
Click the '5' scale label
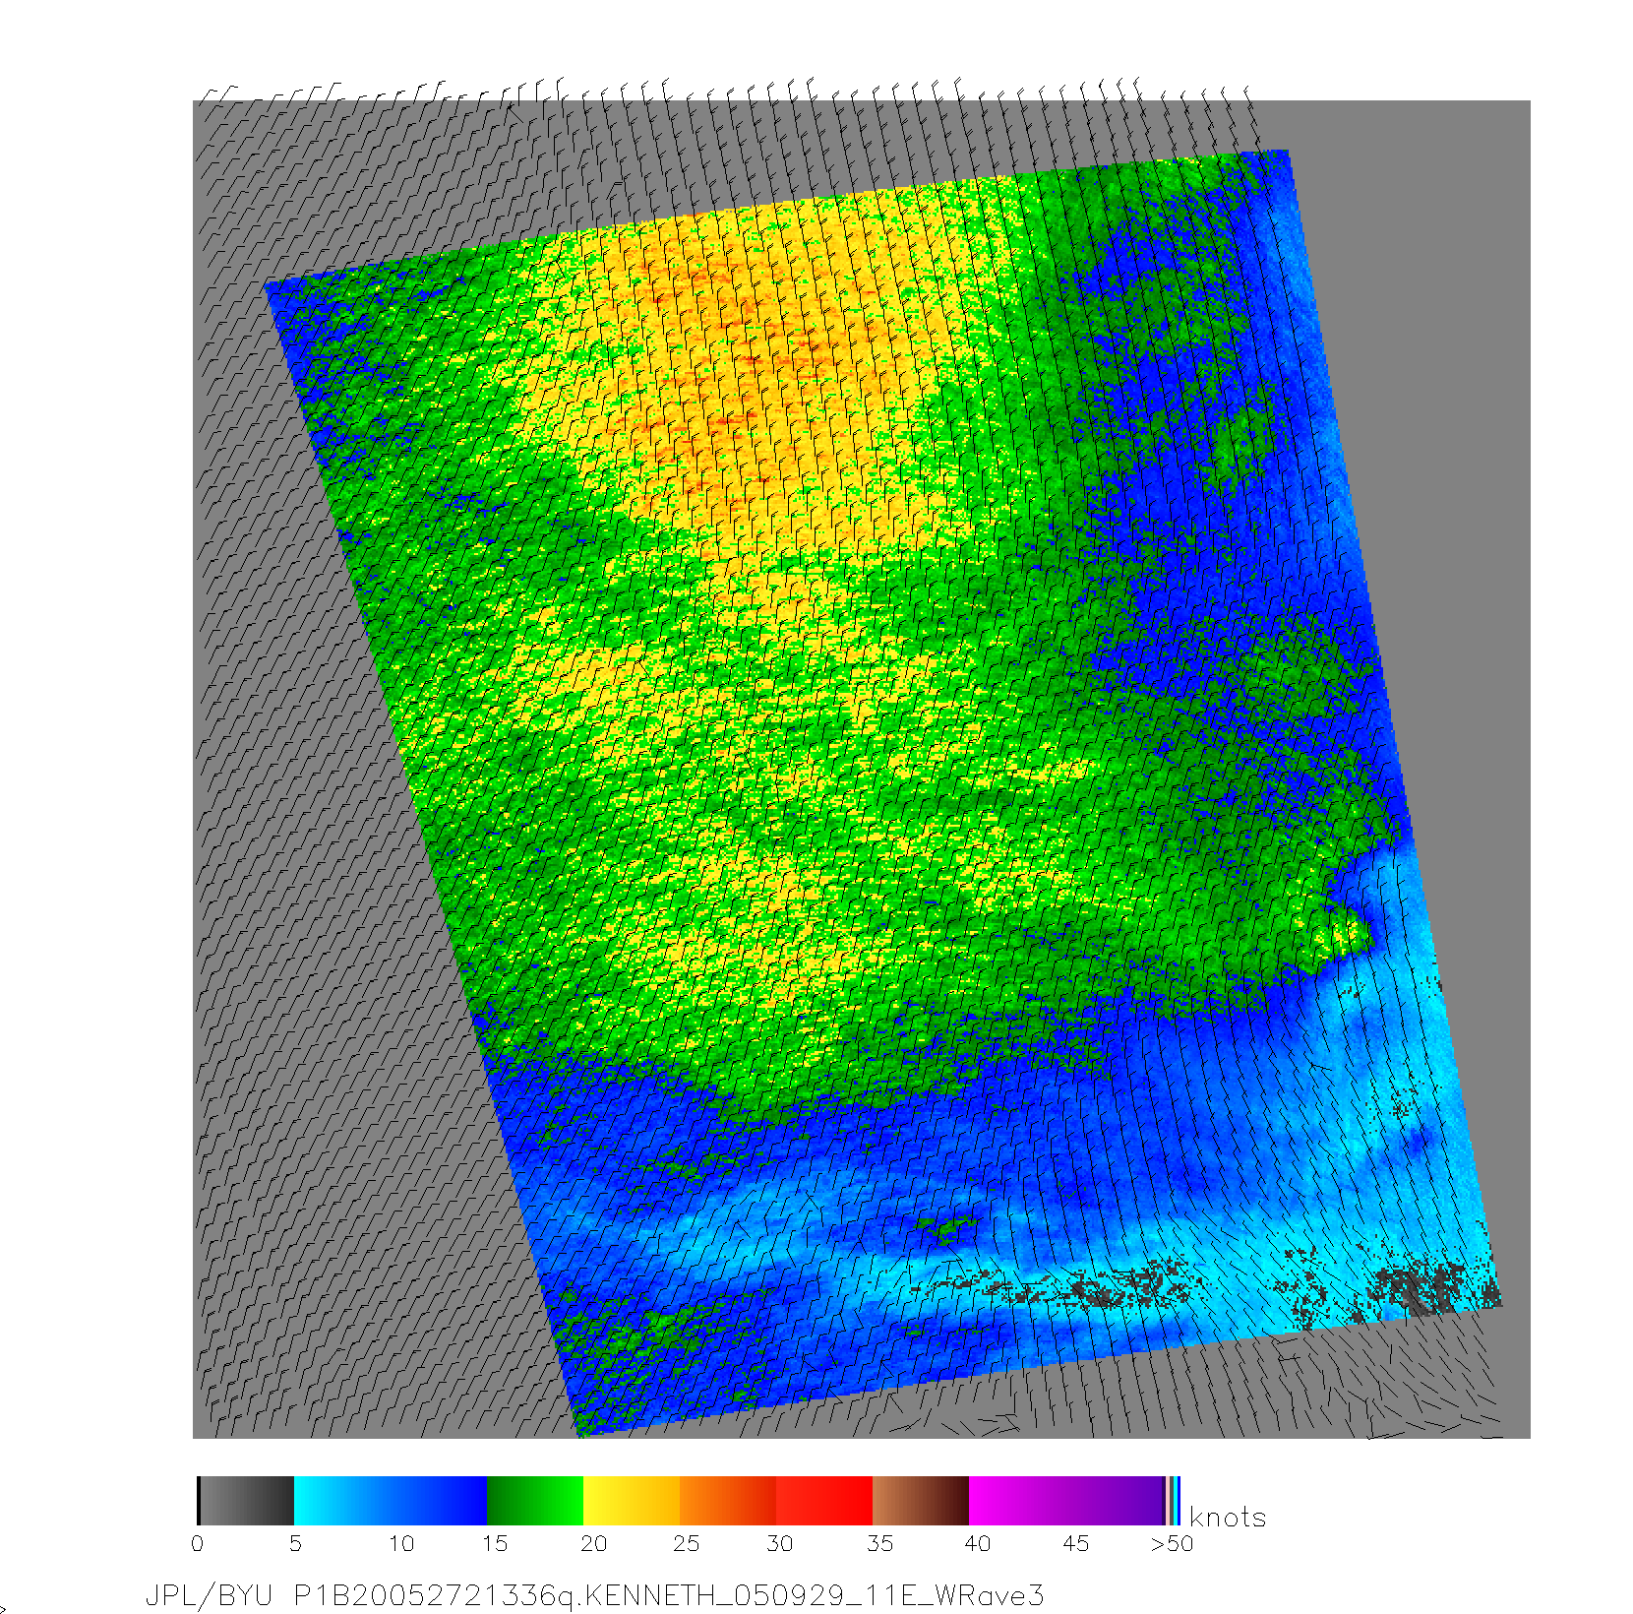295,1543
